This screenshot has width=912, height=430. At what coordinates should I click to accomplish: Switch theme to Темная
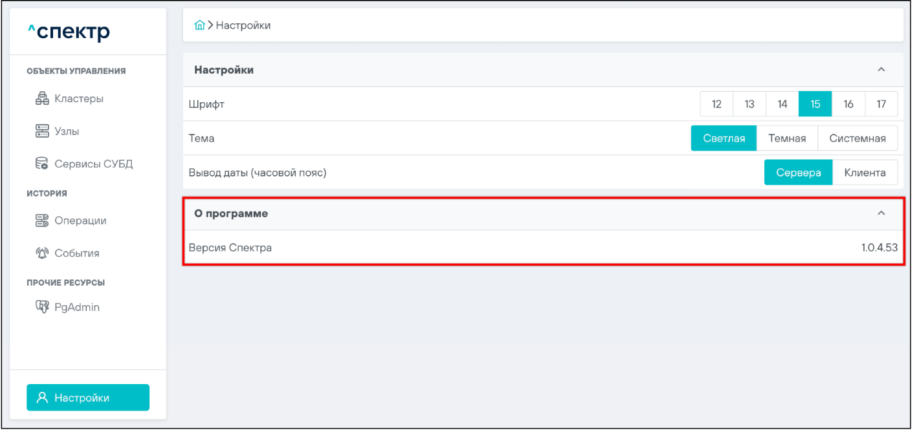click(786, 138)
